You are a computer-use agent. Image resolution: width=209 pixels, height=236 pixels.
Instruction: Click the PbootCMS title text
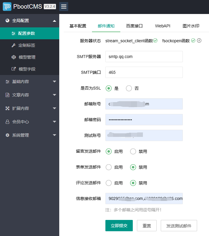point(28,7)
